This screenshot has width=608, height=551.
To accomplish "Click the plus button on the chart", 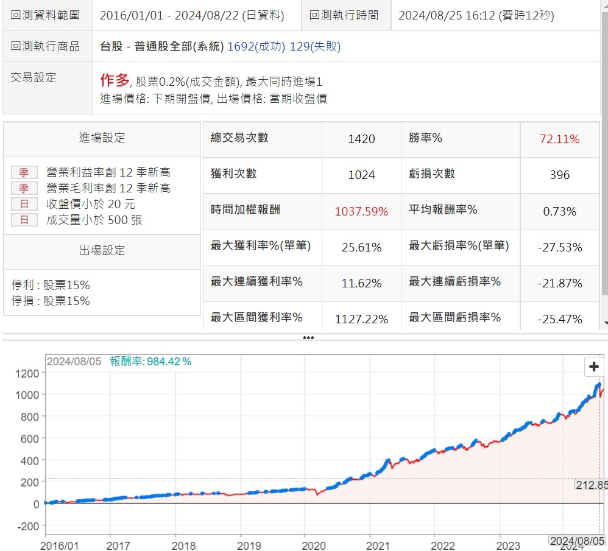I will 593,367.
